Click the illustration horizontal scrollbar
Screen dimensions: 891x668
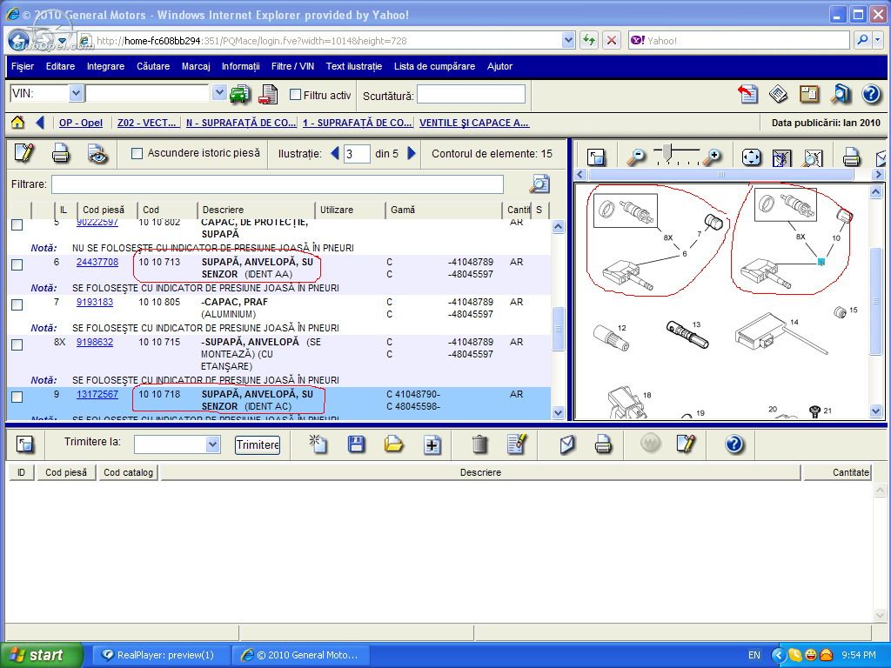721,174
